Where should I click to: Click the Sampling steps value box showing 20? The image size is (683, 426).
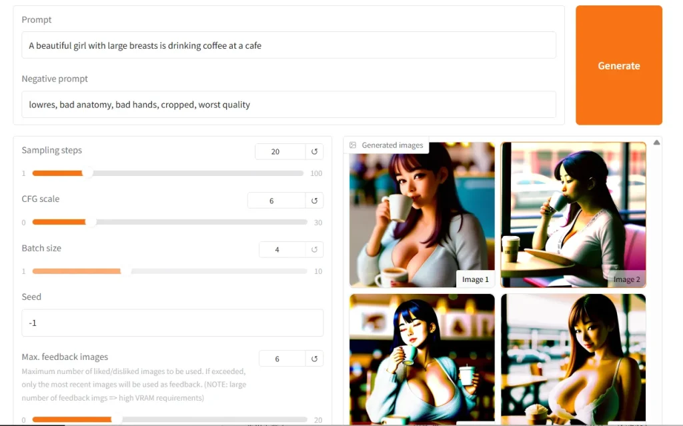tap(279, 151)
